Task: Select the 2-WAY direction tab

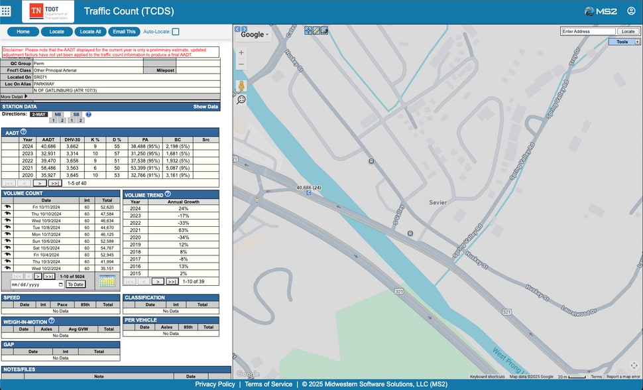Action: tap(40, 114)
